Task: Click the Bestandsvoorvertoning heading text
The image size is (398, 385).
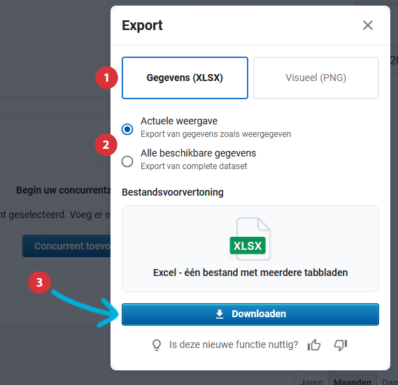Action: point(173,192)
